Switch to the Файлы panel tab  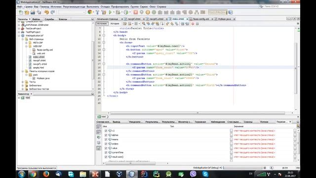(36, 19)
